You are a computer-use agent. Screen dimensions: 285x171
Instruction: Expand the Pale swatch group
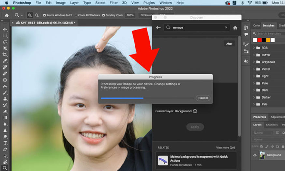click(254, 104)
